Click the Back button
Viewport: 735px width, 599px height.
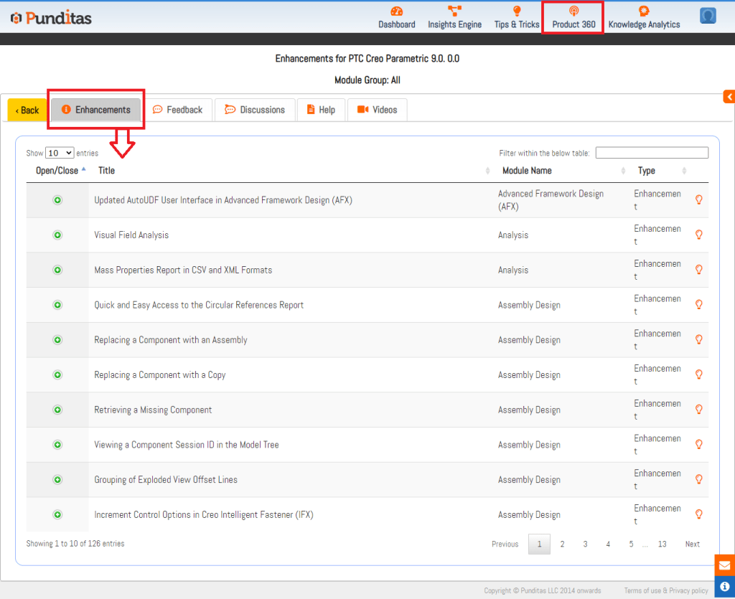pyautogui.click(x=27, y=110)
